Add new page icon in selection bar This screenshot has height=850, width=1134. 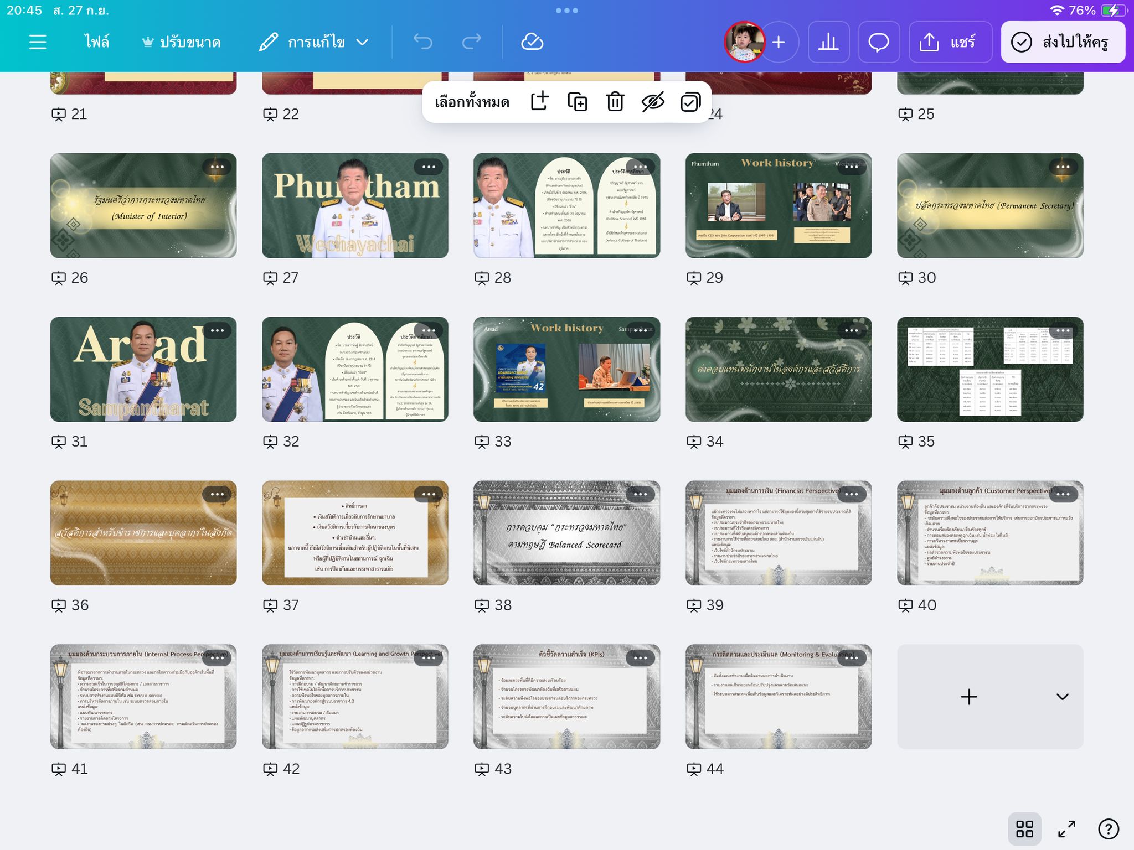539,102
